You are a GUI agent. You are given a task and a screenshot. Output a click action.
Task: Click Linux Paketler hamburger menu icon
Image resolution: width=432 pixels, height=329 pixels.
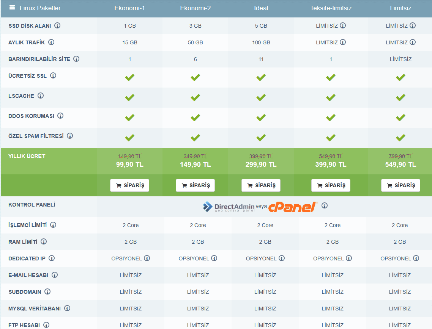click(12, 8)
